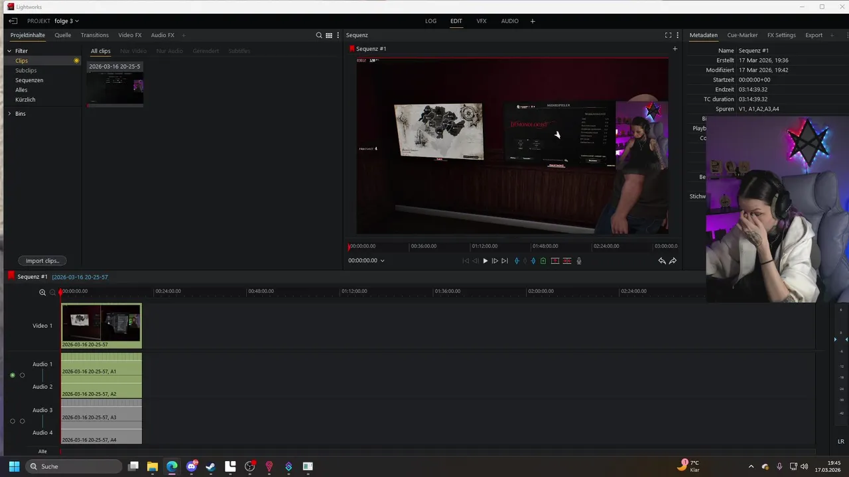This screenshot has height=477, width=849.
Task: Set the mark-out point
Action: [533, 261]
